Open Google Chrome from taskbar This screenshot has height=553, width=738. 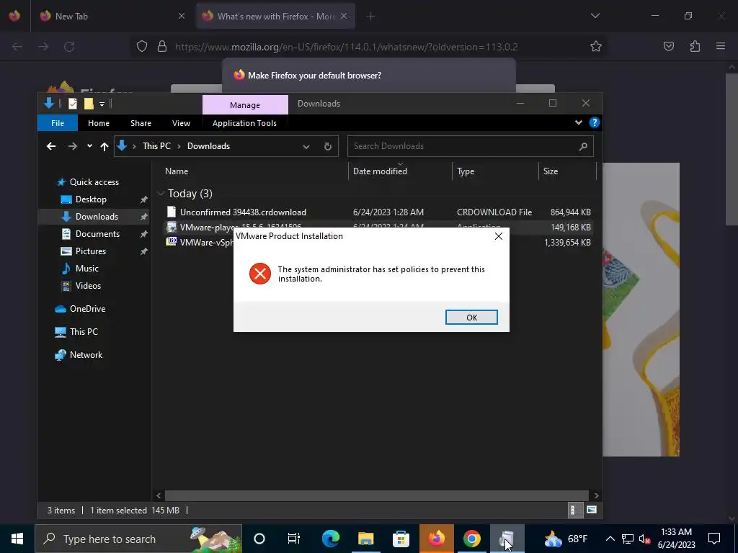point(471,539)
